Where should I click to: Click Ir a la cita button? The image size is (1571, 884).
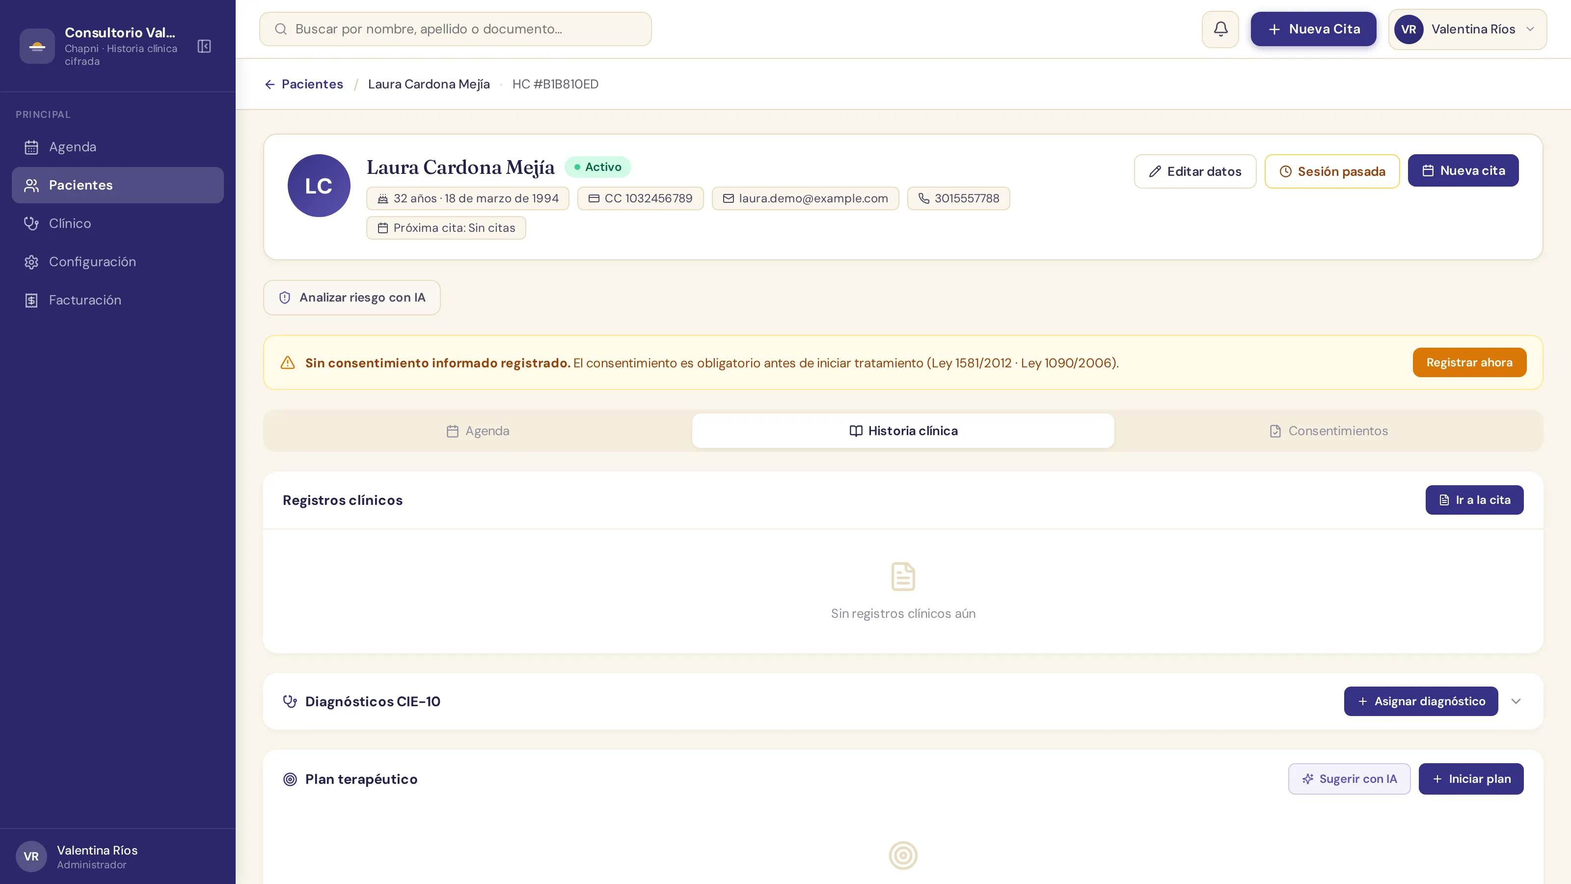pos(1475,499)
